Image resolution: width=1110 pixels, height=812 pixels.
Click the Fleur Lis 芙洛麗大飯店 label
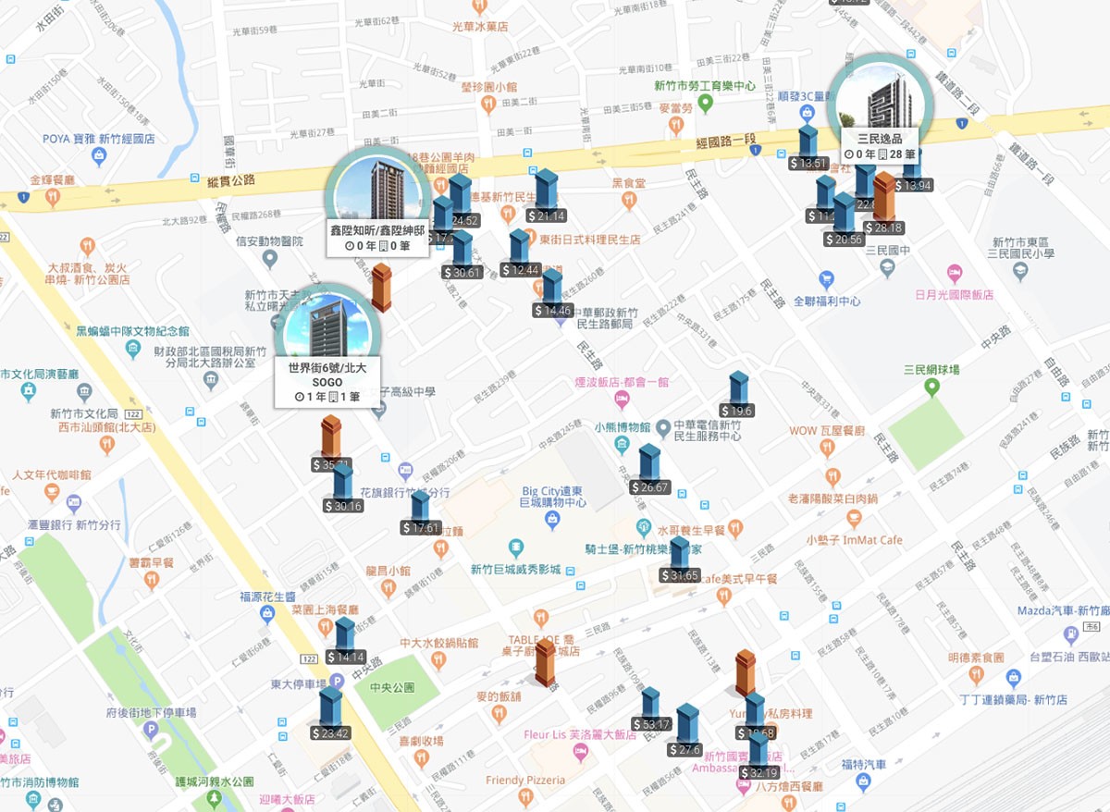click(580, 735)
